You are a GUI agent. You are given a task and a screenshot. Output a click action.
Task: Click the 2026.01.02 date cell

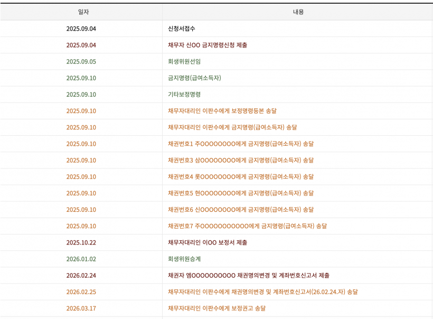pyautogui.click(x=81, y=259)
